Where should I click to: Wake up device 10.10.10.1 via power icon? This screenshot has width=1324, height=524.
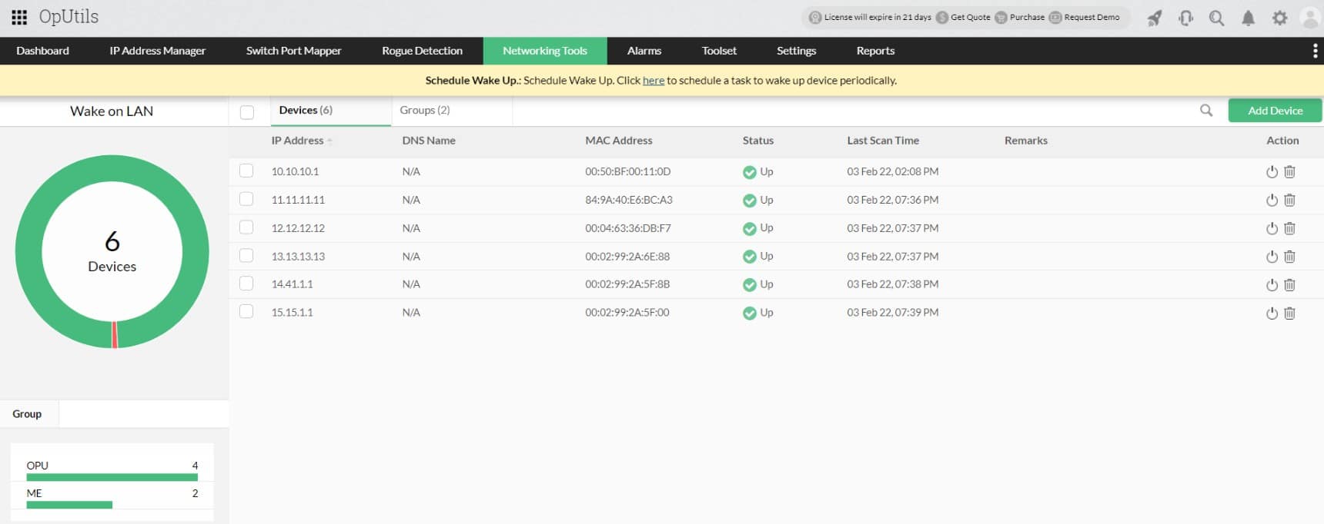(1272, 172)
